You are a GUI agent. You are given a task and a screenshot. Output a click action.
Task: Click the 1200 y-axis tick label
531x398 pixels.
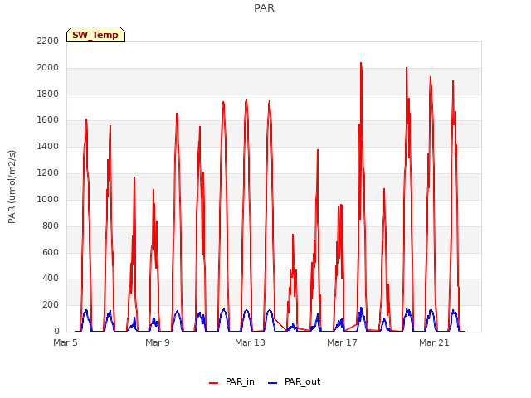coord(48,173)
